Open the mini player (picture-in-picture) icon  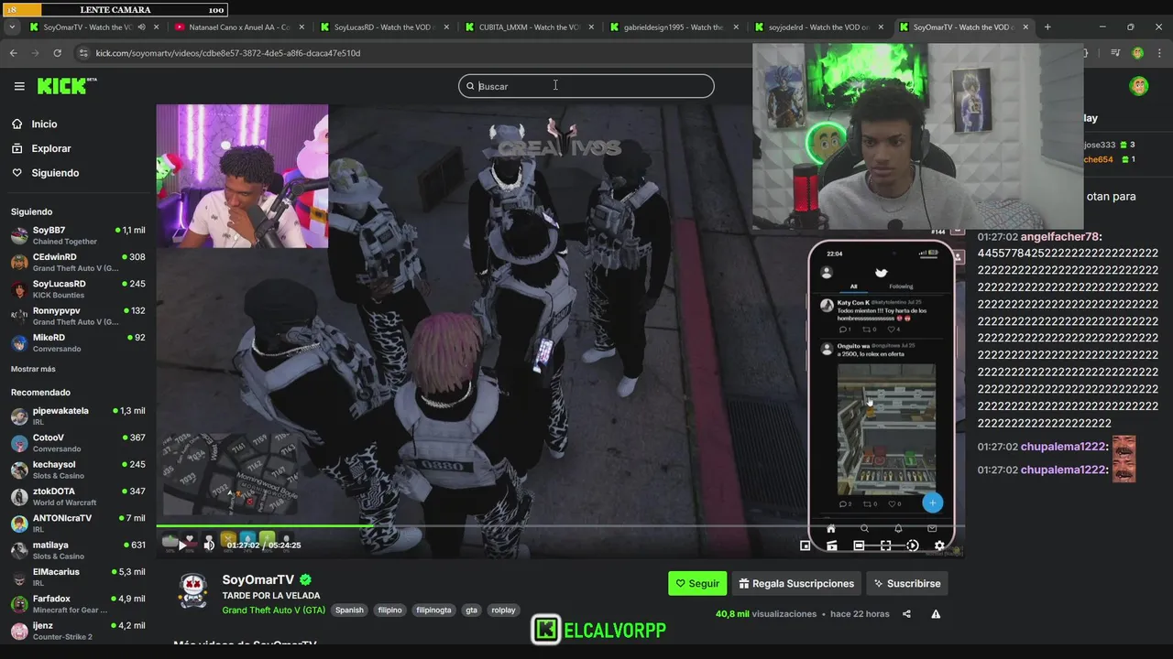click(x=805, y=546)
